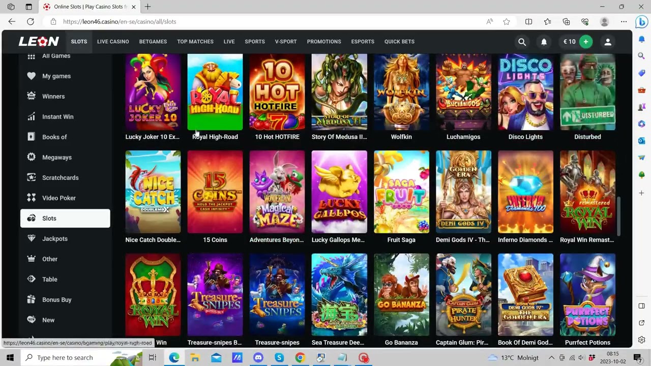Click the Megaways icon in sidebar
651x366 pixels.
[32, 157]
